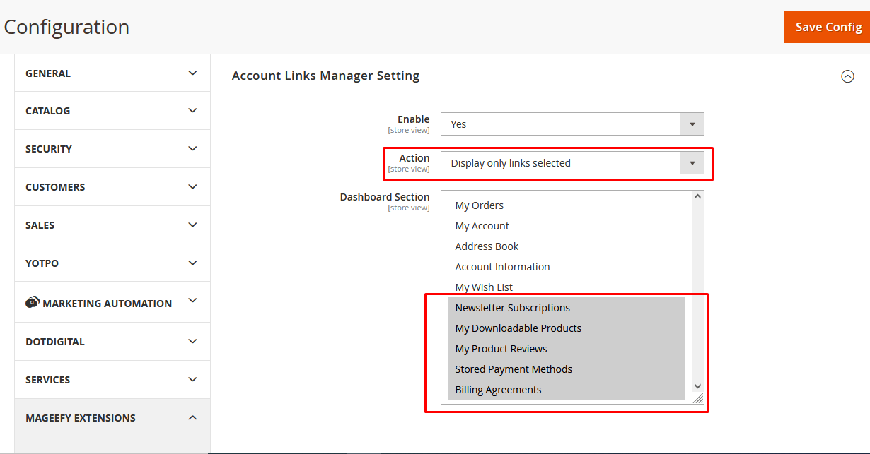870x454 pixels.
Task: Click the Save Config button
Action: pos(828,27)
